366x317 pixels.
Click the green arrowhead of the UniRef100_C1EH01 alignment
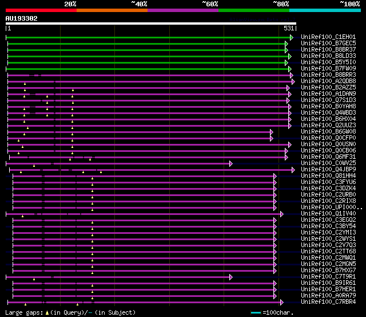[x=292, y=37]
